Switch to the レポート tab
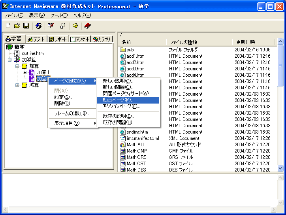 [58, 39]
